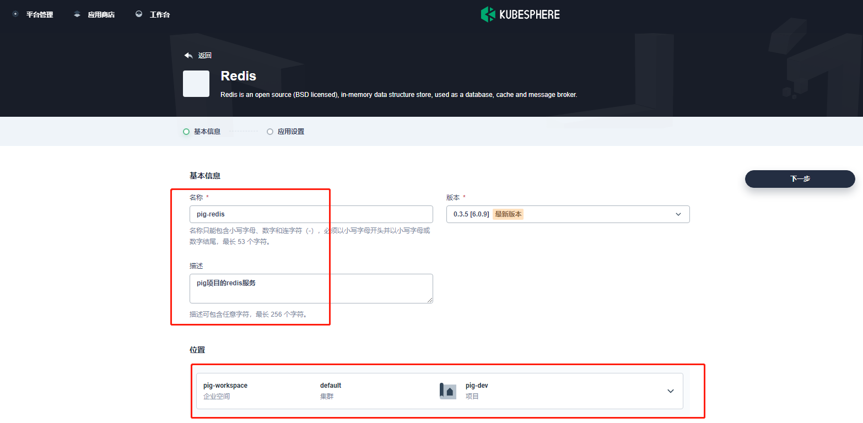Image resolution: width=863 pixels, height=423 pixels.
Task: Click the pig-dev project text
Action: pyautogui.click(x=477, y=386)
